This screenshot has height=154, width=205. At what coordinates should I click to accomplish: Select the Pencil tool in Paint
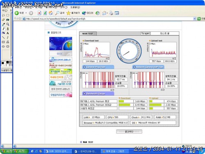(3, 29)
